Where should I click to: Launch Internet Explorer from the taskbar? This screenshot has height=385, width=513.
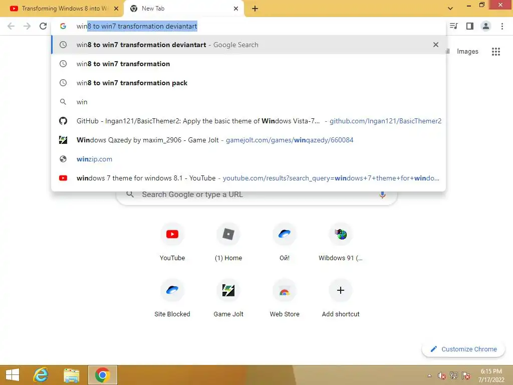[x=41, y=375]
